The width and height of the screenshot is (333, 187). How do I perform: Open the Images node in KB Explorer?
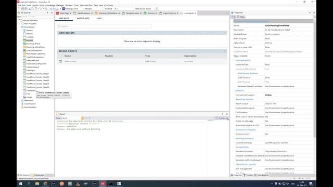coord(29,97)
